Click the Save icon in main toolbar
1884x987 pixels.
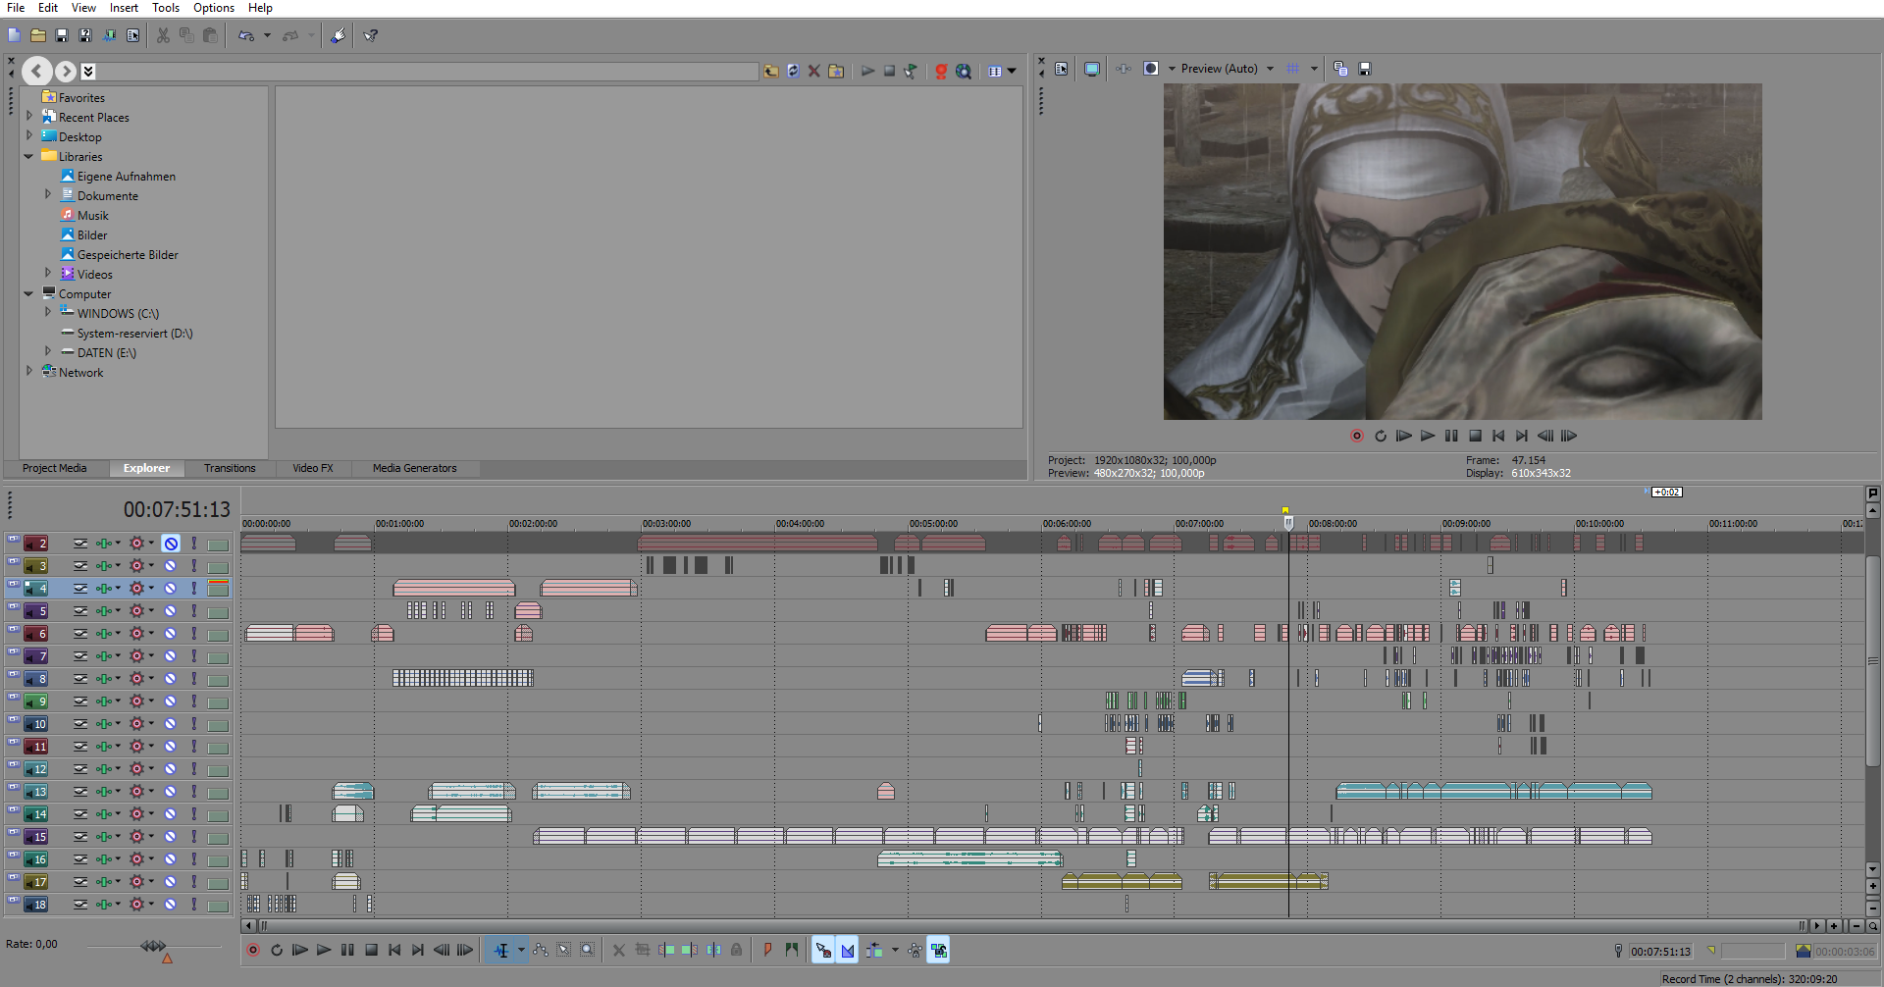pyautogui.click(x=62, y=35)
